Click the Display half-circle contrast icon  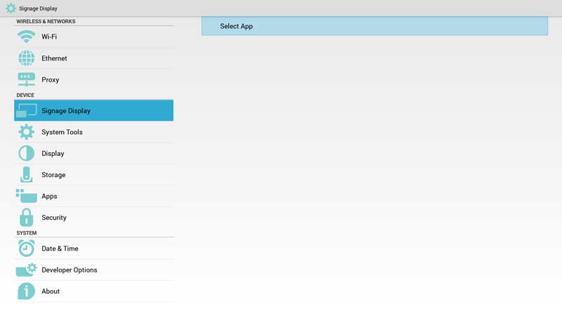click(26, 153)
